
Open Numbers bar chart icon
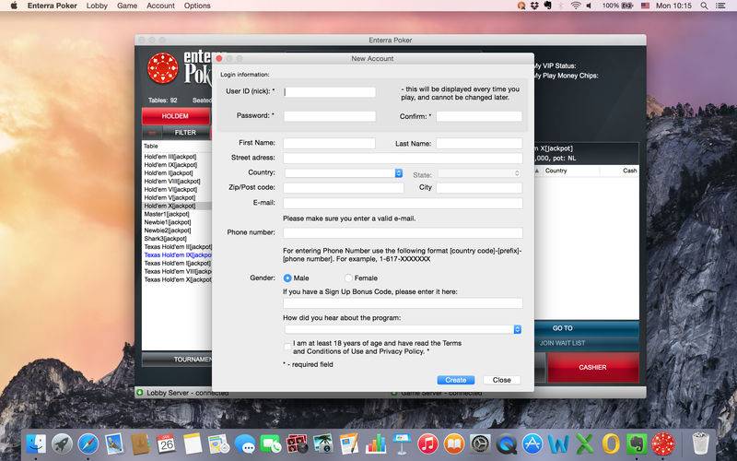pos(376,443)
